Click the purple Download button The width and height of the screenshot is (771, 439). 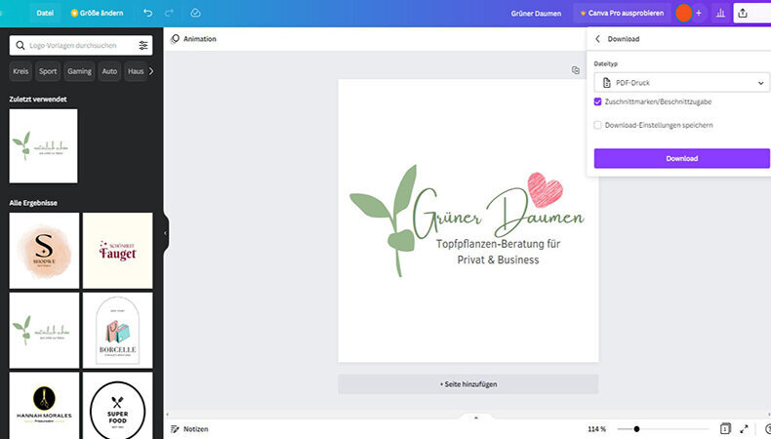[x=681, y=158]
